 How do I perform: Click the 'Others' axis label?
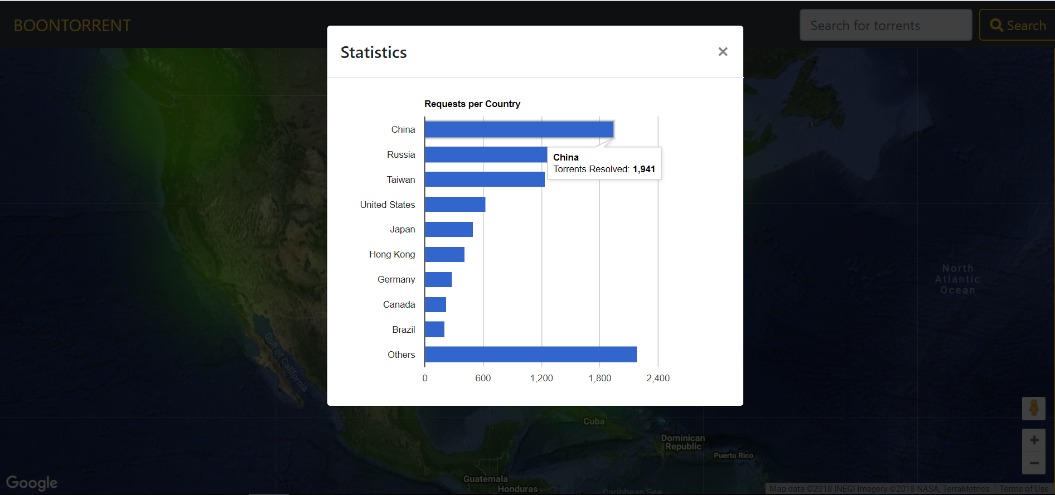[401, 355]
